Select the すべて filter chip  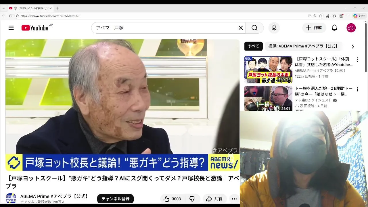(x=253, y=46)
